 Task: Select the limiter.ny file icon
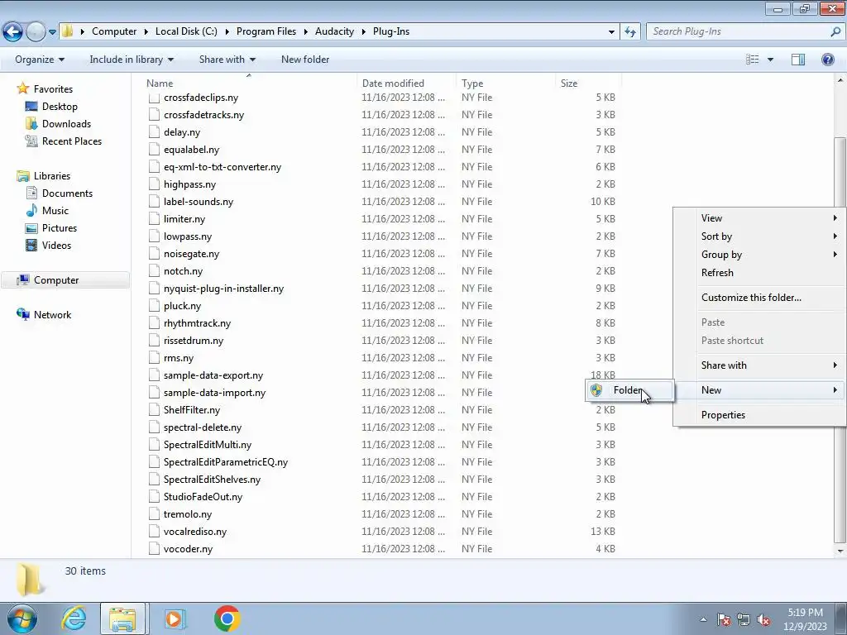pos(154,218)
